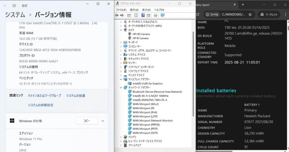This screenshot has height=152, width=289.
Task: Select WAN Miniport (IKEv2) icon
Action: coord(129,104)
